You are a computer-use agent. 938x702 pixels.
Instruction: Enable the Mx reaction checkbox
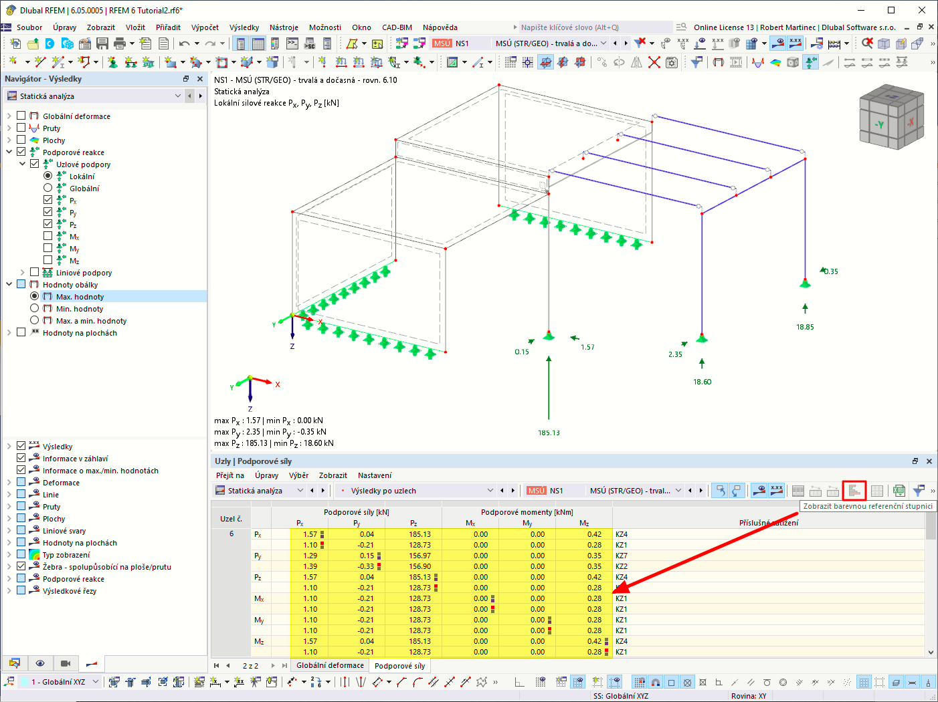point(48,236)
